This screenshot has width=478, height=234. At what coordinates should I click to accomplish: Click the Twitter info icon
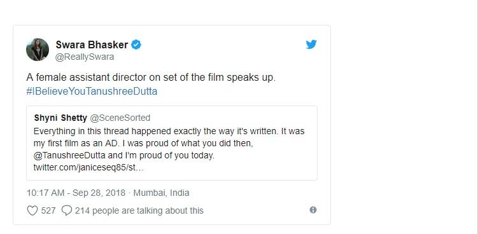313,210
